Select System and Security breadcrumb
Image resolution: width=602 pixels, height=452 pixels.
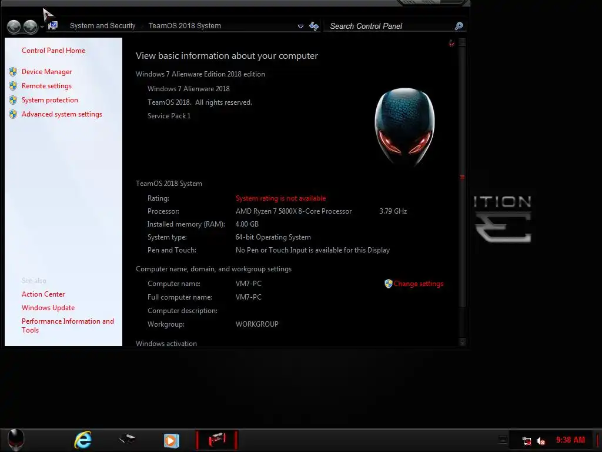pyautogui.click(x=102, y=26)
